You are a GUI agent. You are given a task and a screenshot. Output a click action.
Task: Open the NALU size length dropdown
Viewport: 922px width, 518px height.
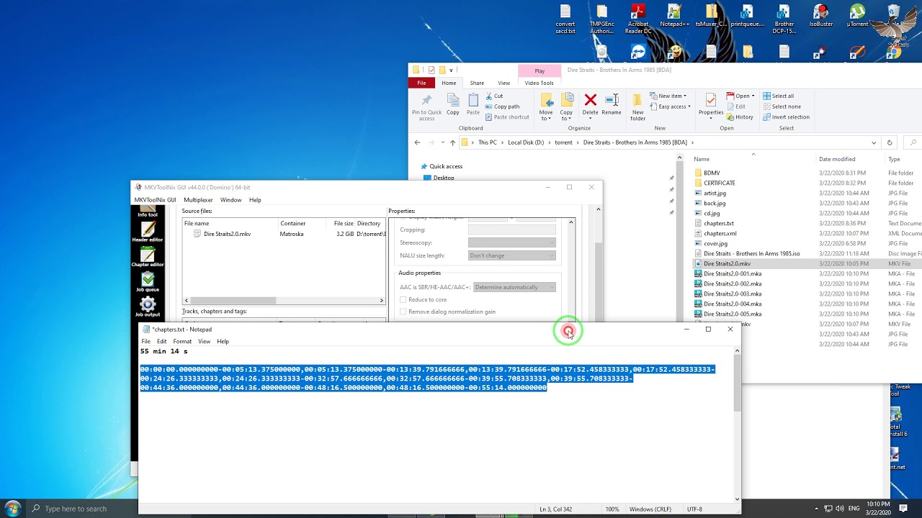click(512, 255)
